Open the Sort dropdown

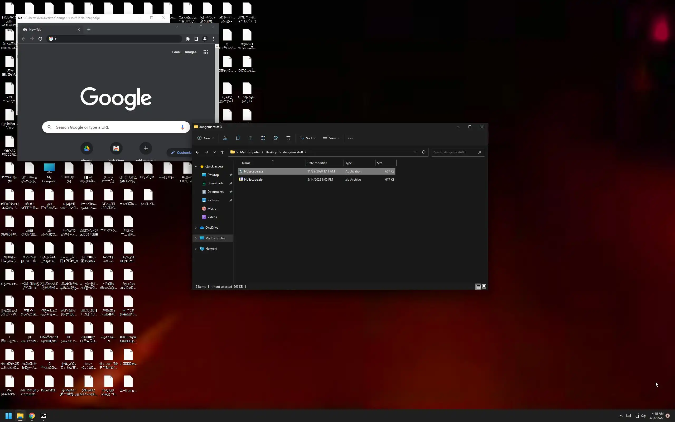308,138
